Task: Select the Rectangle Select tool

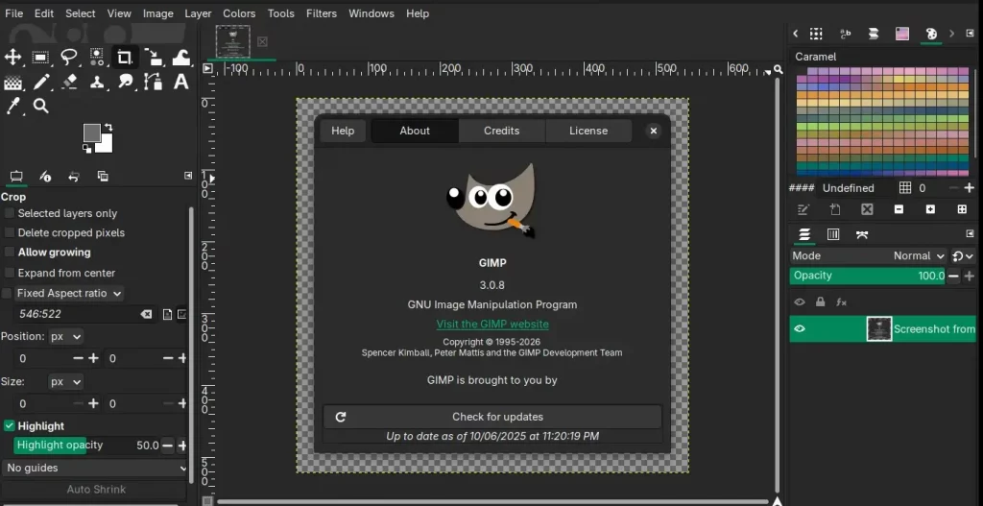Action: pos(40,58)
